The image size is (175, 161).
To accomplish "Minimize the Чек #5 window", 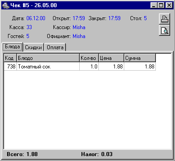I will [154, 5].
